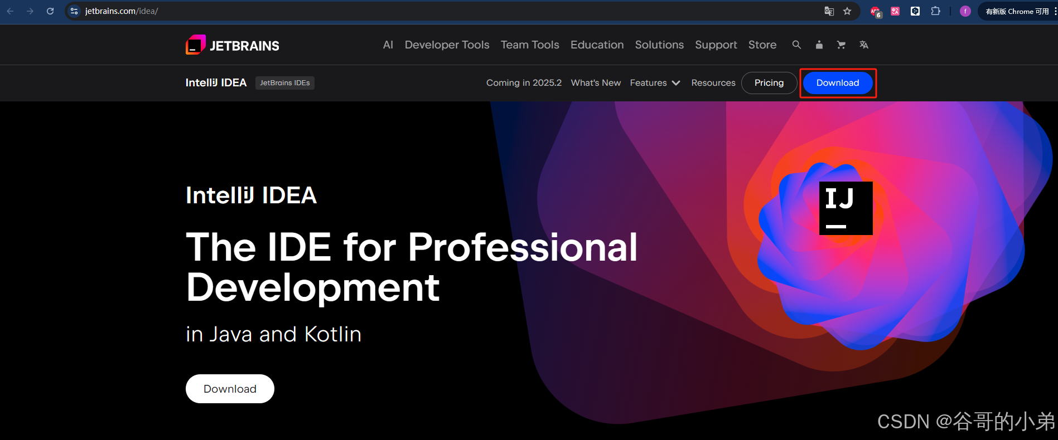
Task: Open the pink translation extension icon
Action: click(x=895, y=11)
